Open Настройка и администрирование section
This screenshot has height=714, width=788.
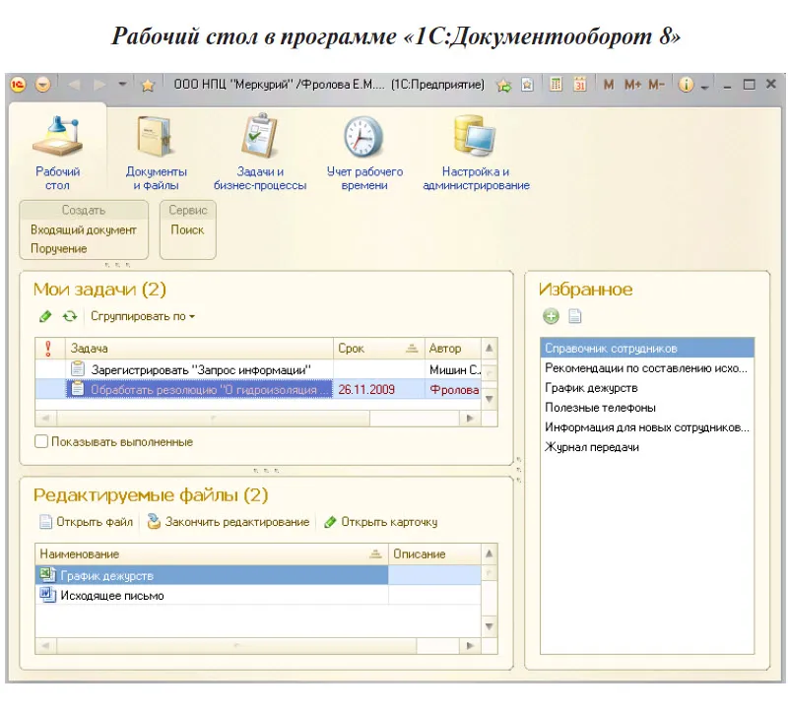(x=476, y=153)
